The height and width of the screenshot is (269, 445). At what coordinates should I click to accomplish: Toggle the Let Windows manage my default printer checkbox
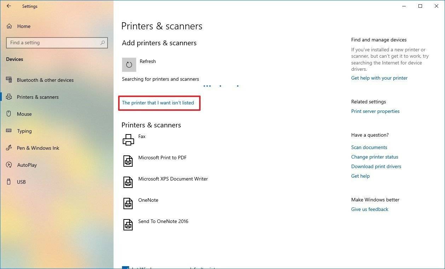tap(126, 268)
